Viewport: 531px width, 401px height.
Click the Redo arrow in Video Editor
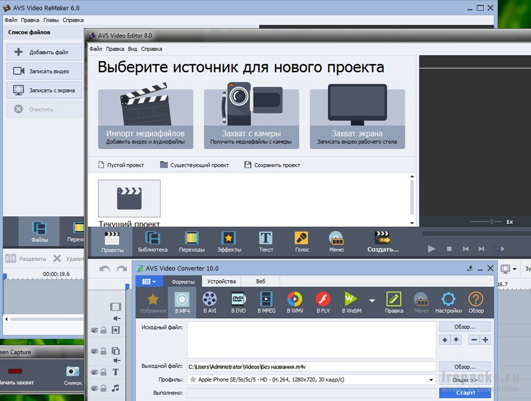[122, 269]
